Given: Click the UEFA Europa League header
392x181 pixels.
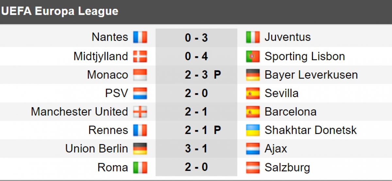Looking at the screenshot, I should coord(60,11).
